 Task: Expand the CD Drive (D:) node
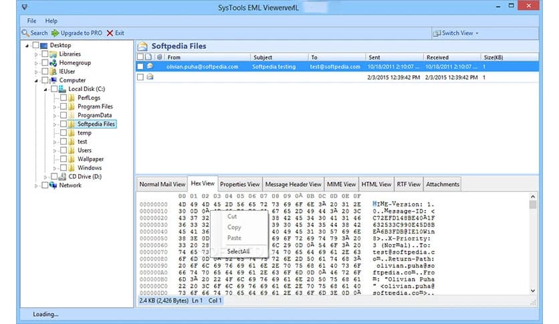45,177
